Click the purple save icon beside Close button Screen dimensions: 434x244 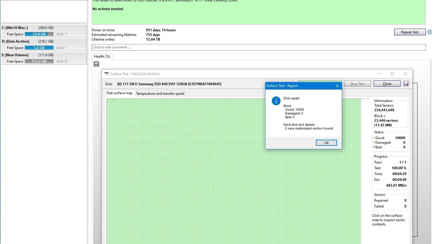[406, 84]
